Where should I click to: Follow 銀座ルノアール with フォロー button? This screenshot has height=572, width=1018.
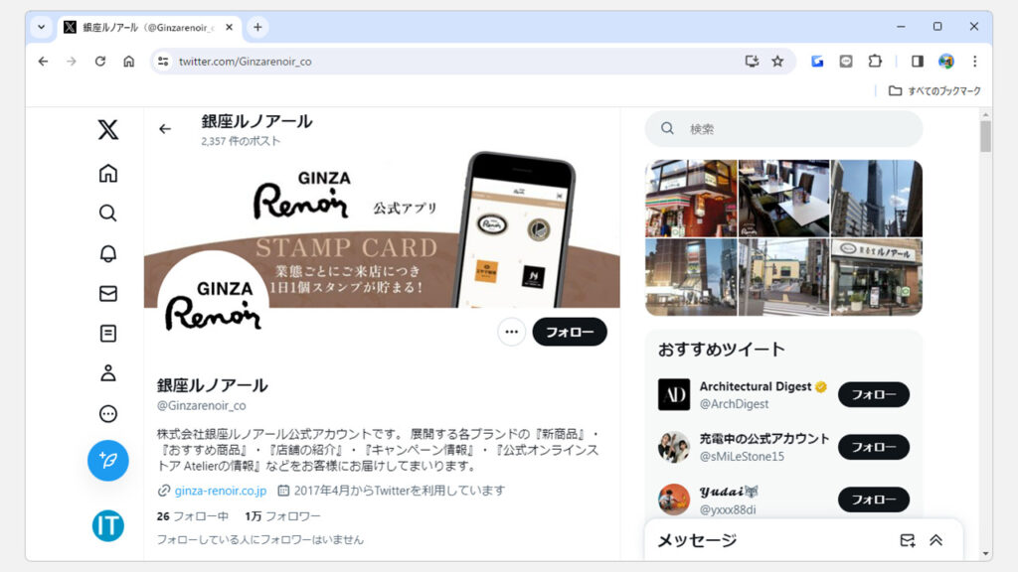click(x=570, y=332)
